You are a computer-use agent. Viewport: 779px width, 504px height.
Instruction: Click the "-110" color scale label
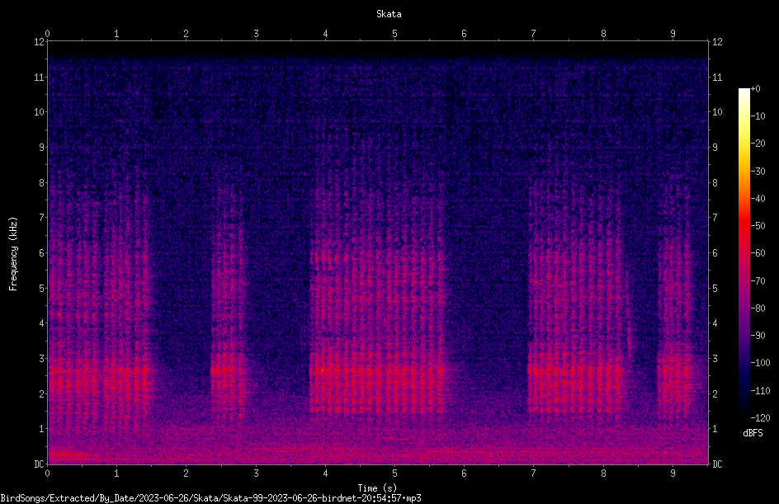760,391
